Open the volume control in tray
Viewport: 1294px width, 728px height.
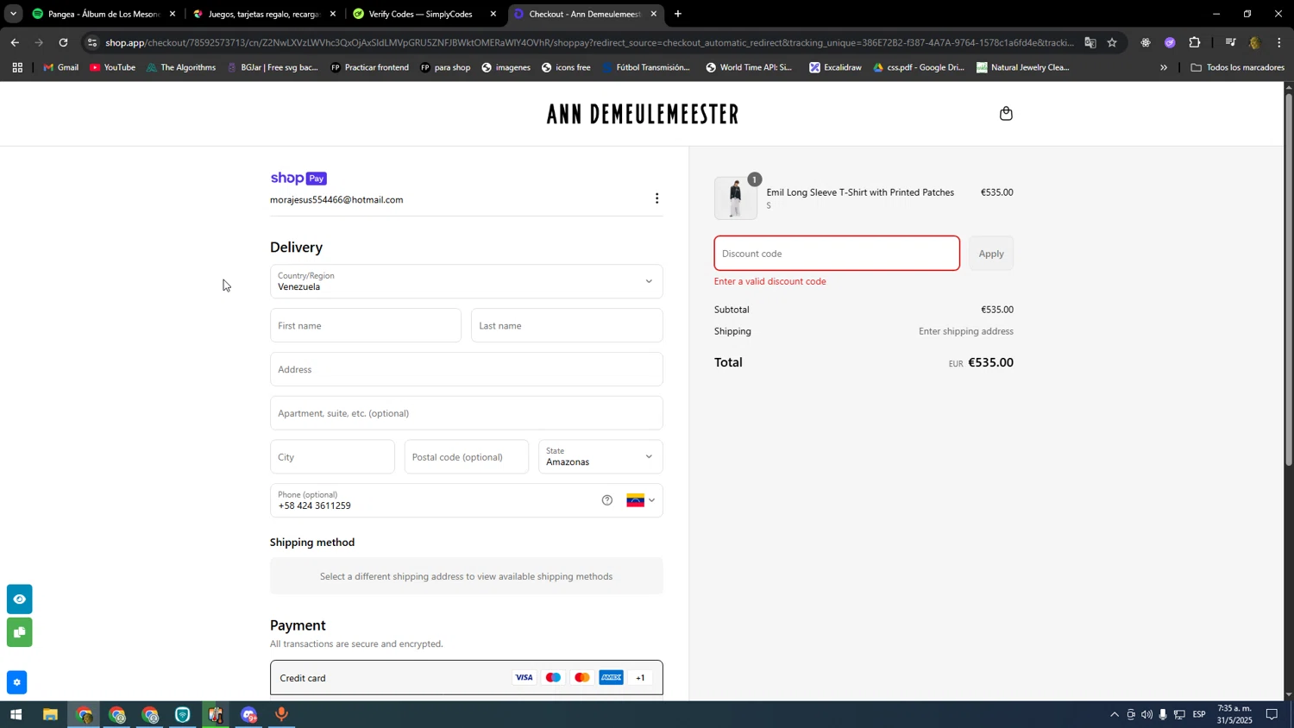click(x=1146, y=715)
